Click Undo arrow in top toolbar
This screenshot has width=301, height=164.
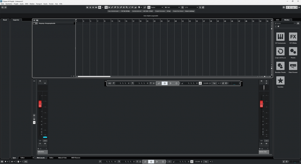2,7
